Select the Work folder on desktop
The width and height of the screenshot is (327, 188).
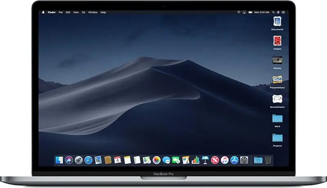pyautogui.click(x=278, y=119)
